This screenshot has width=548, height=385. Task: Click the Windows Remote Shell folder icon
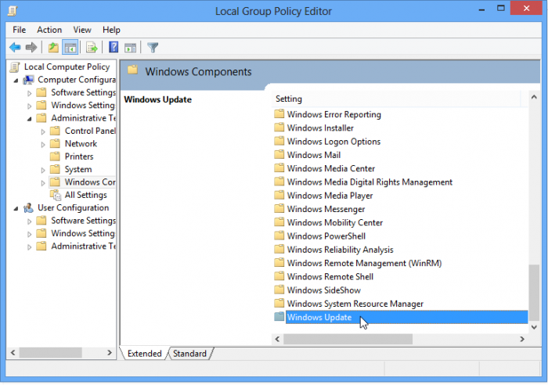click(x=279, y=276)
